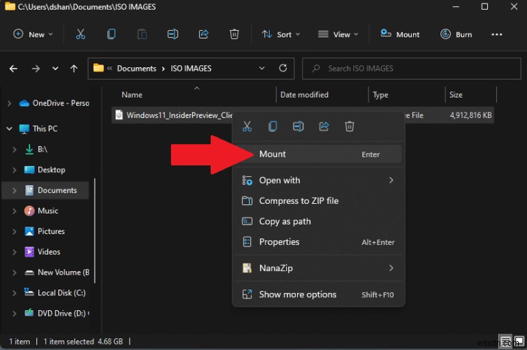Sort by the Size column header
This screenshot has height=350, width=527.
point(456,95)
